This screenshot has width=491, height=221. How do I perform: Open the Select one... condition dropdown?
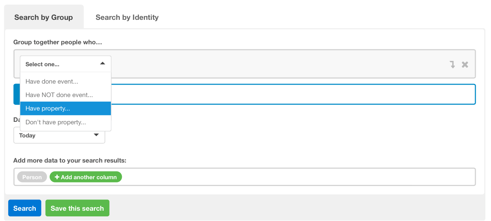pos(65,64)
